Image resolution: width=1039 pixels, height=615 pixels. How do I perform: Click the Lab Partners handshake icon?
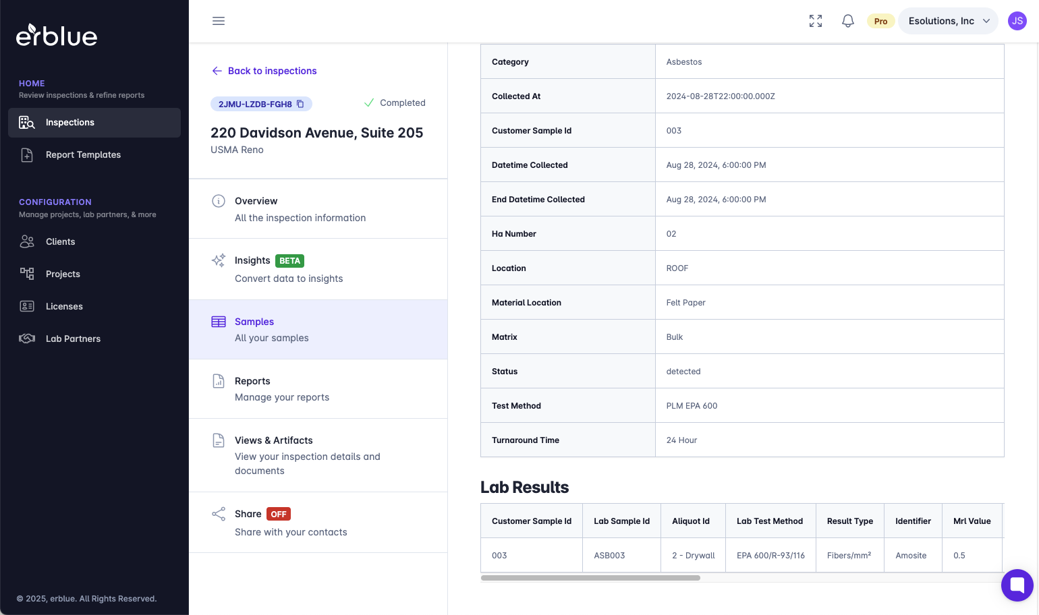pos(27,339)
